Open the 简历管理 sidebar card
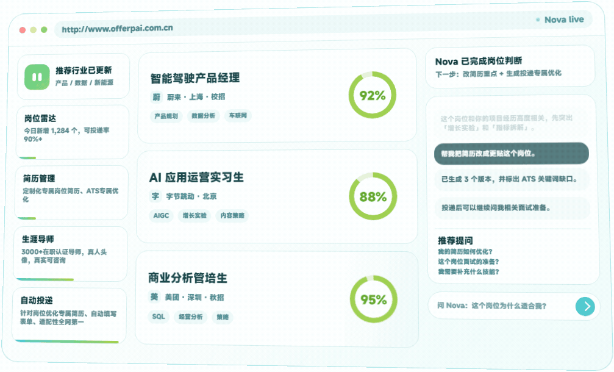The height and width of the screenshot is (372, 614). (x=71, y=193)
